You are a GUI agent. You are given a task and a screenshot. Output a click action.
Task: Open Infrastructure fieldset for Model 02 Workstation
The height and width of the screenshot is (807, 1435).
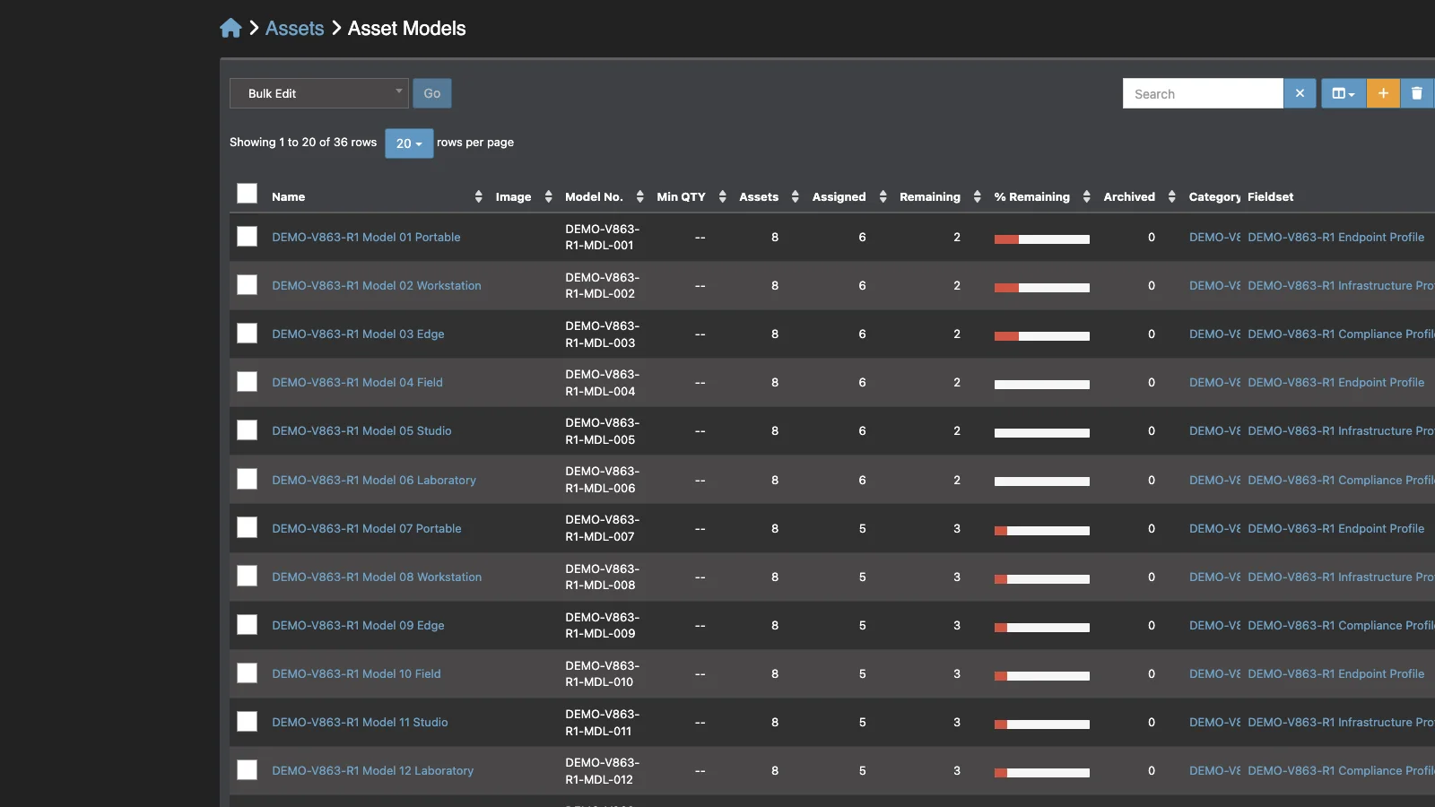coord(1341,285)
